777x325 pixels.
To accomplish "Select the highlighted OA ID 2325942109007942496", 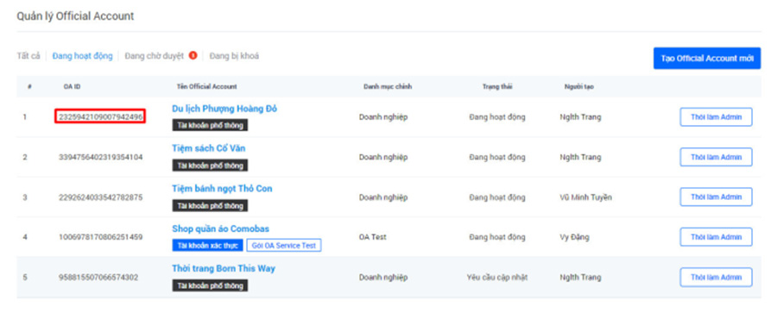I will 100,116.
